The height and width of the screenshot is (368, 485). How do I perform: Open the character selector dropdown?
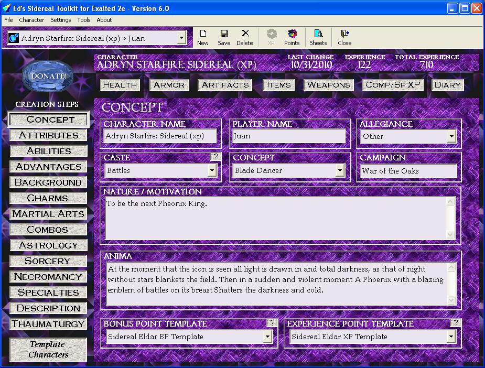point(182,38)
